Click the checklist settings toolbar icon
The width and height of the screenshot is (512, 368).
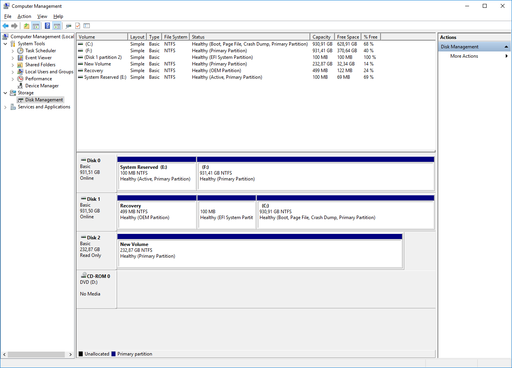[87, 26]
